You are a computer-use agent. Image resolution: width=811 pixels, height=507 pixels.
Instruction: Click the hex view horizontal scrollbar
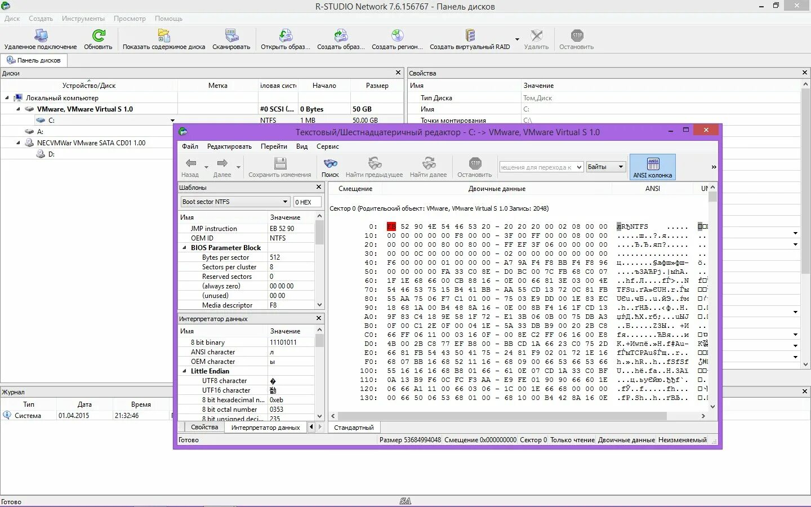click(518, 416)
